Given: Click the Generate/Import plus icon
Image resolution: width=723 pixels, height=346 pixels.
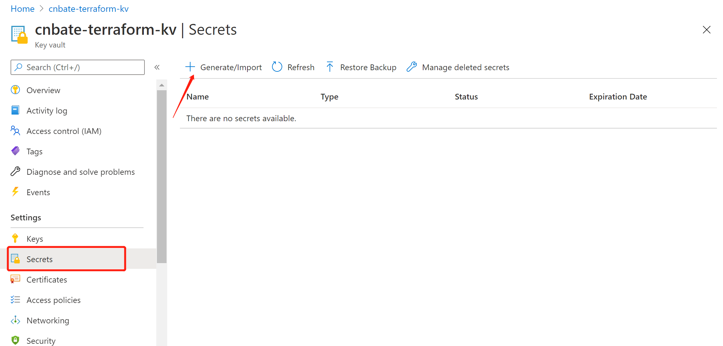Looking at the screenshot, I should (190, 67).
